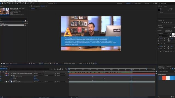Create a new composition from Project panel footer

click(4, 63)
